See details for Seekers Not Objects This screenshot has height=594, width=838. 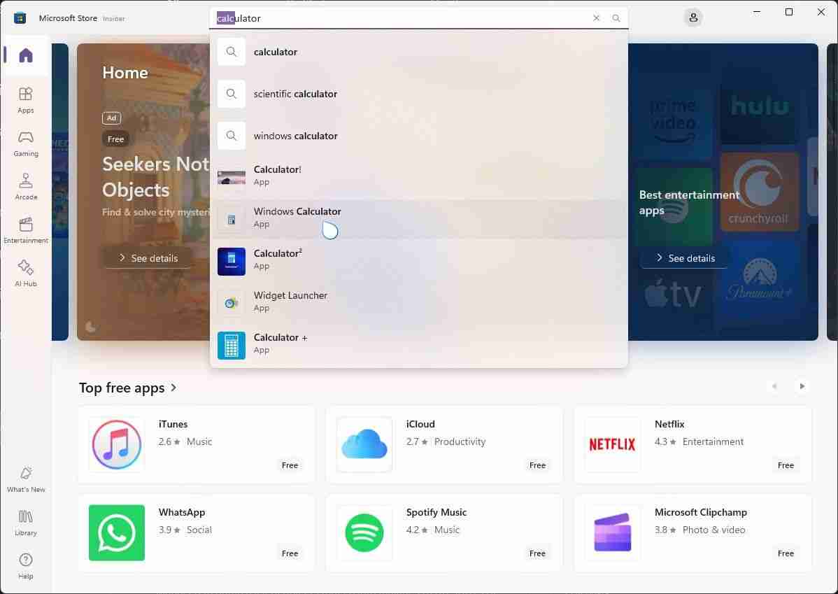(148, 257)
